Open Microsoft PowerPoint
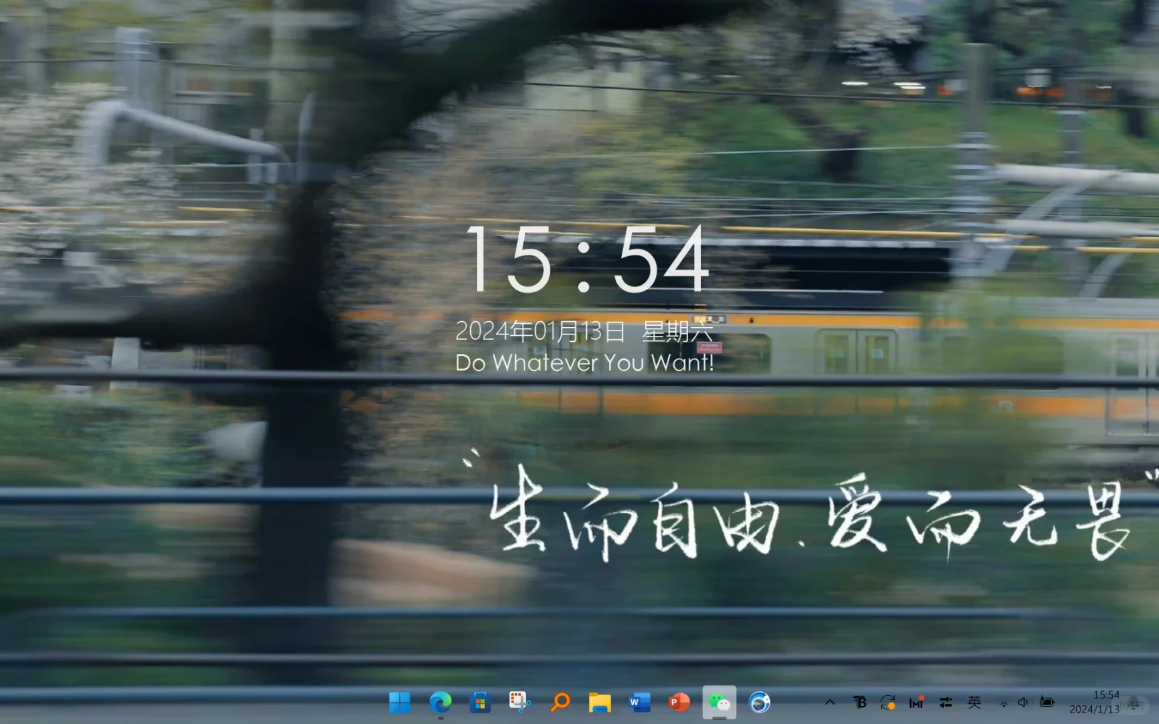This screenshot has width=1159, height=724. [x=679, y=703]
